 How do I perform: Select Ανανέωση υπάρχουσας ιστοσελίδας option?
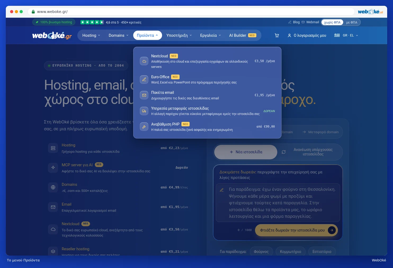click(310, 152)
